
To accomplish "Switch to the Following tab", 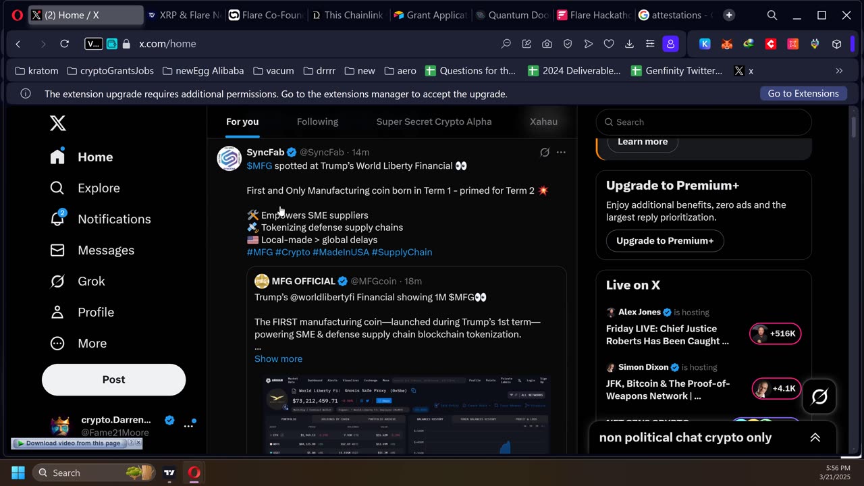I will (x=317, y=122).
